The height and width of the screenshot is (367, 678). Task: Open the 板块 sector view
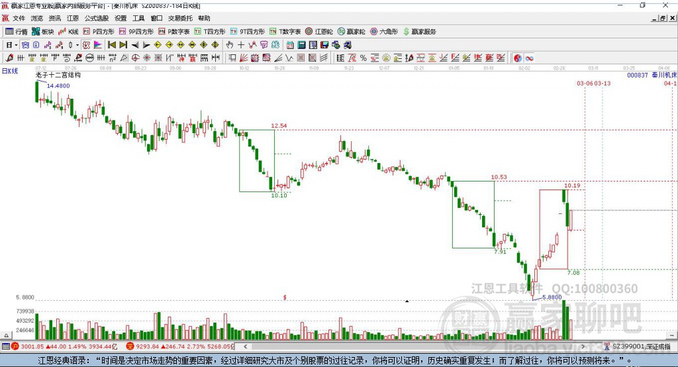click(x=43, y=32)
